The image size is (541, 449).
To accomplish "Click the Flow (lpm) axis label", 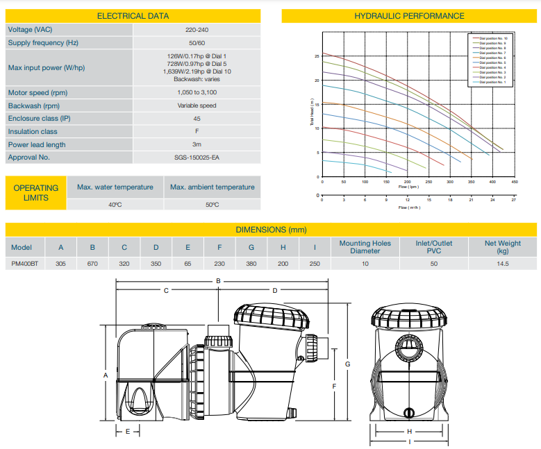I will click(408, 187).
